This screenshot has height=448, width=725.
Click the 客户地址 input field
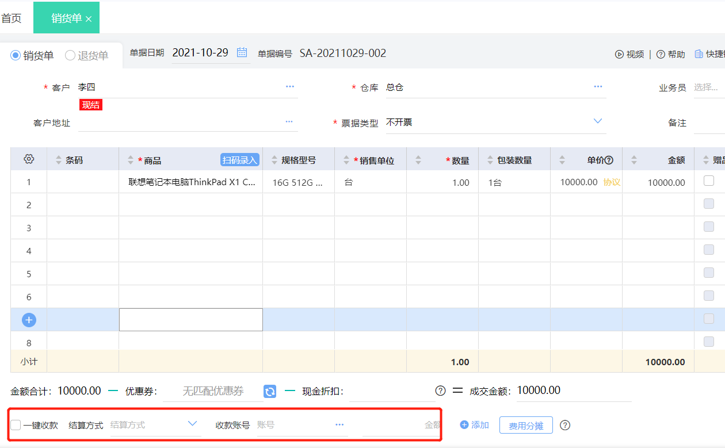click(188, 122)
